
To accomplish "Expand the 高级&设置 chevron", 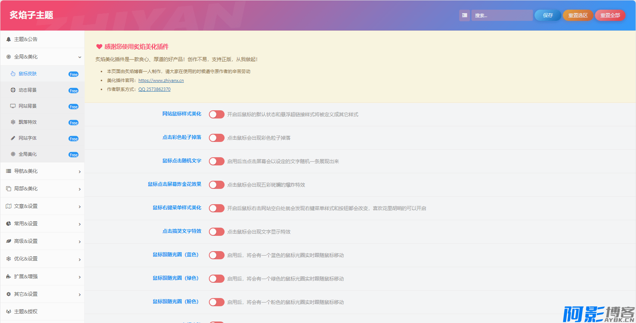I will pyautogui.click(x=79, y=242).
